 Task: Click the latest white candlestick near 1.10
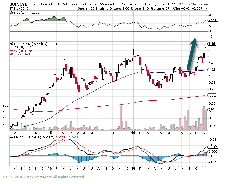[x=206, y=45]
